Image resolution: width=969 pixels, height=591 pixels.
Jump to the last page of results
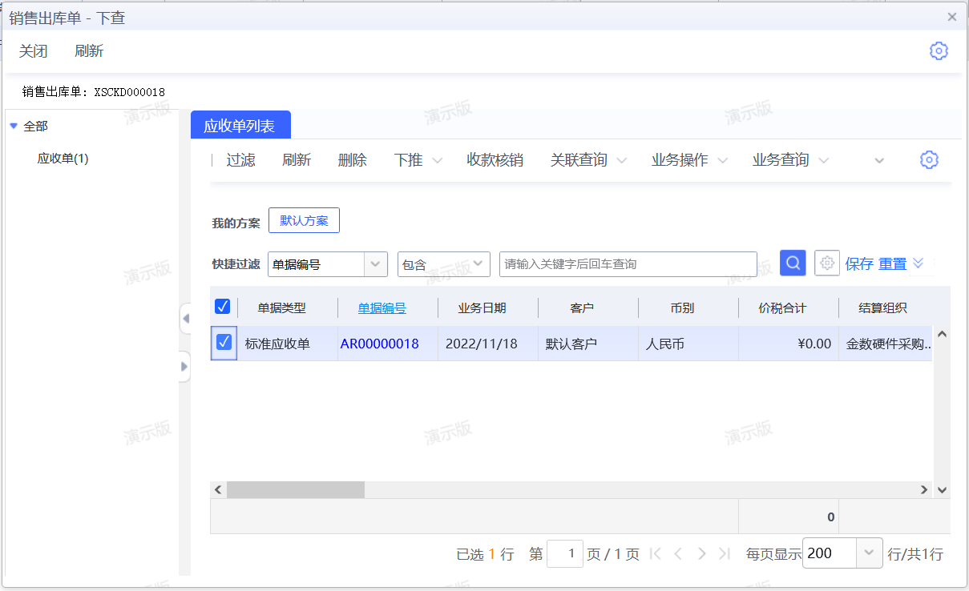[725, 553]
